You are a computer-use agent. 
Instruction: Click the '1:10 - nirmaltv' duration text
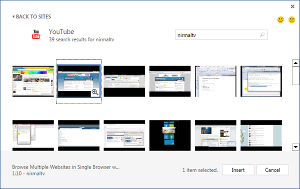28,174
